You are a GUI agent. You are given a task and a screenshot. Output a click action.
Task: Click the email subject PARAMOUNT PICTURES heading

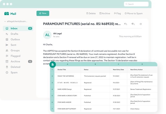(82, 24)
